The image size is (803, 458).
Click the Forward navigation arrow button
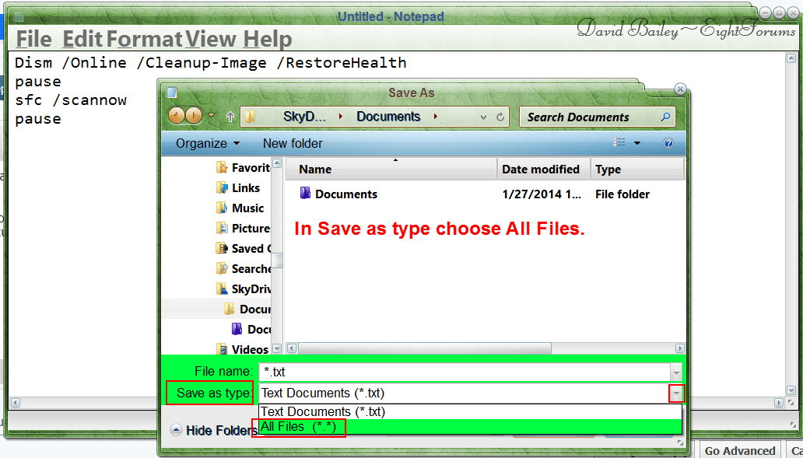click(x=193, y=116)
